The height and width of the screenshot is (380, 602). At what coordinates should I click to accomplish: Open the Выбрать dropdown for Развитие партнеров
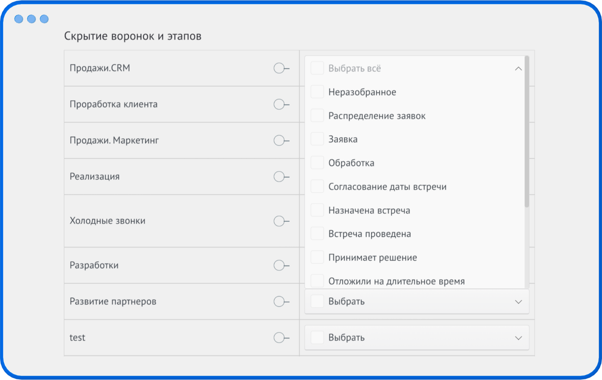(518, 302)
